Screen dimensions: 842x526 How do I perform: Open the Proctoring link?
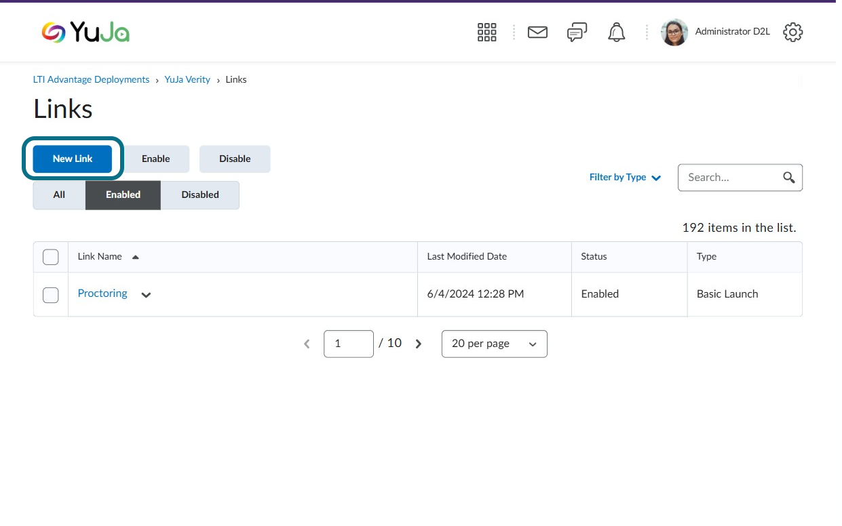(x=102, y=294)
